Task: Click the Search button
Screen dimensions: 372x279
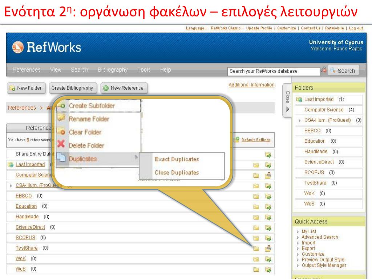Action: (343, 70)
